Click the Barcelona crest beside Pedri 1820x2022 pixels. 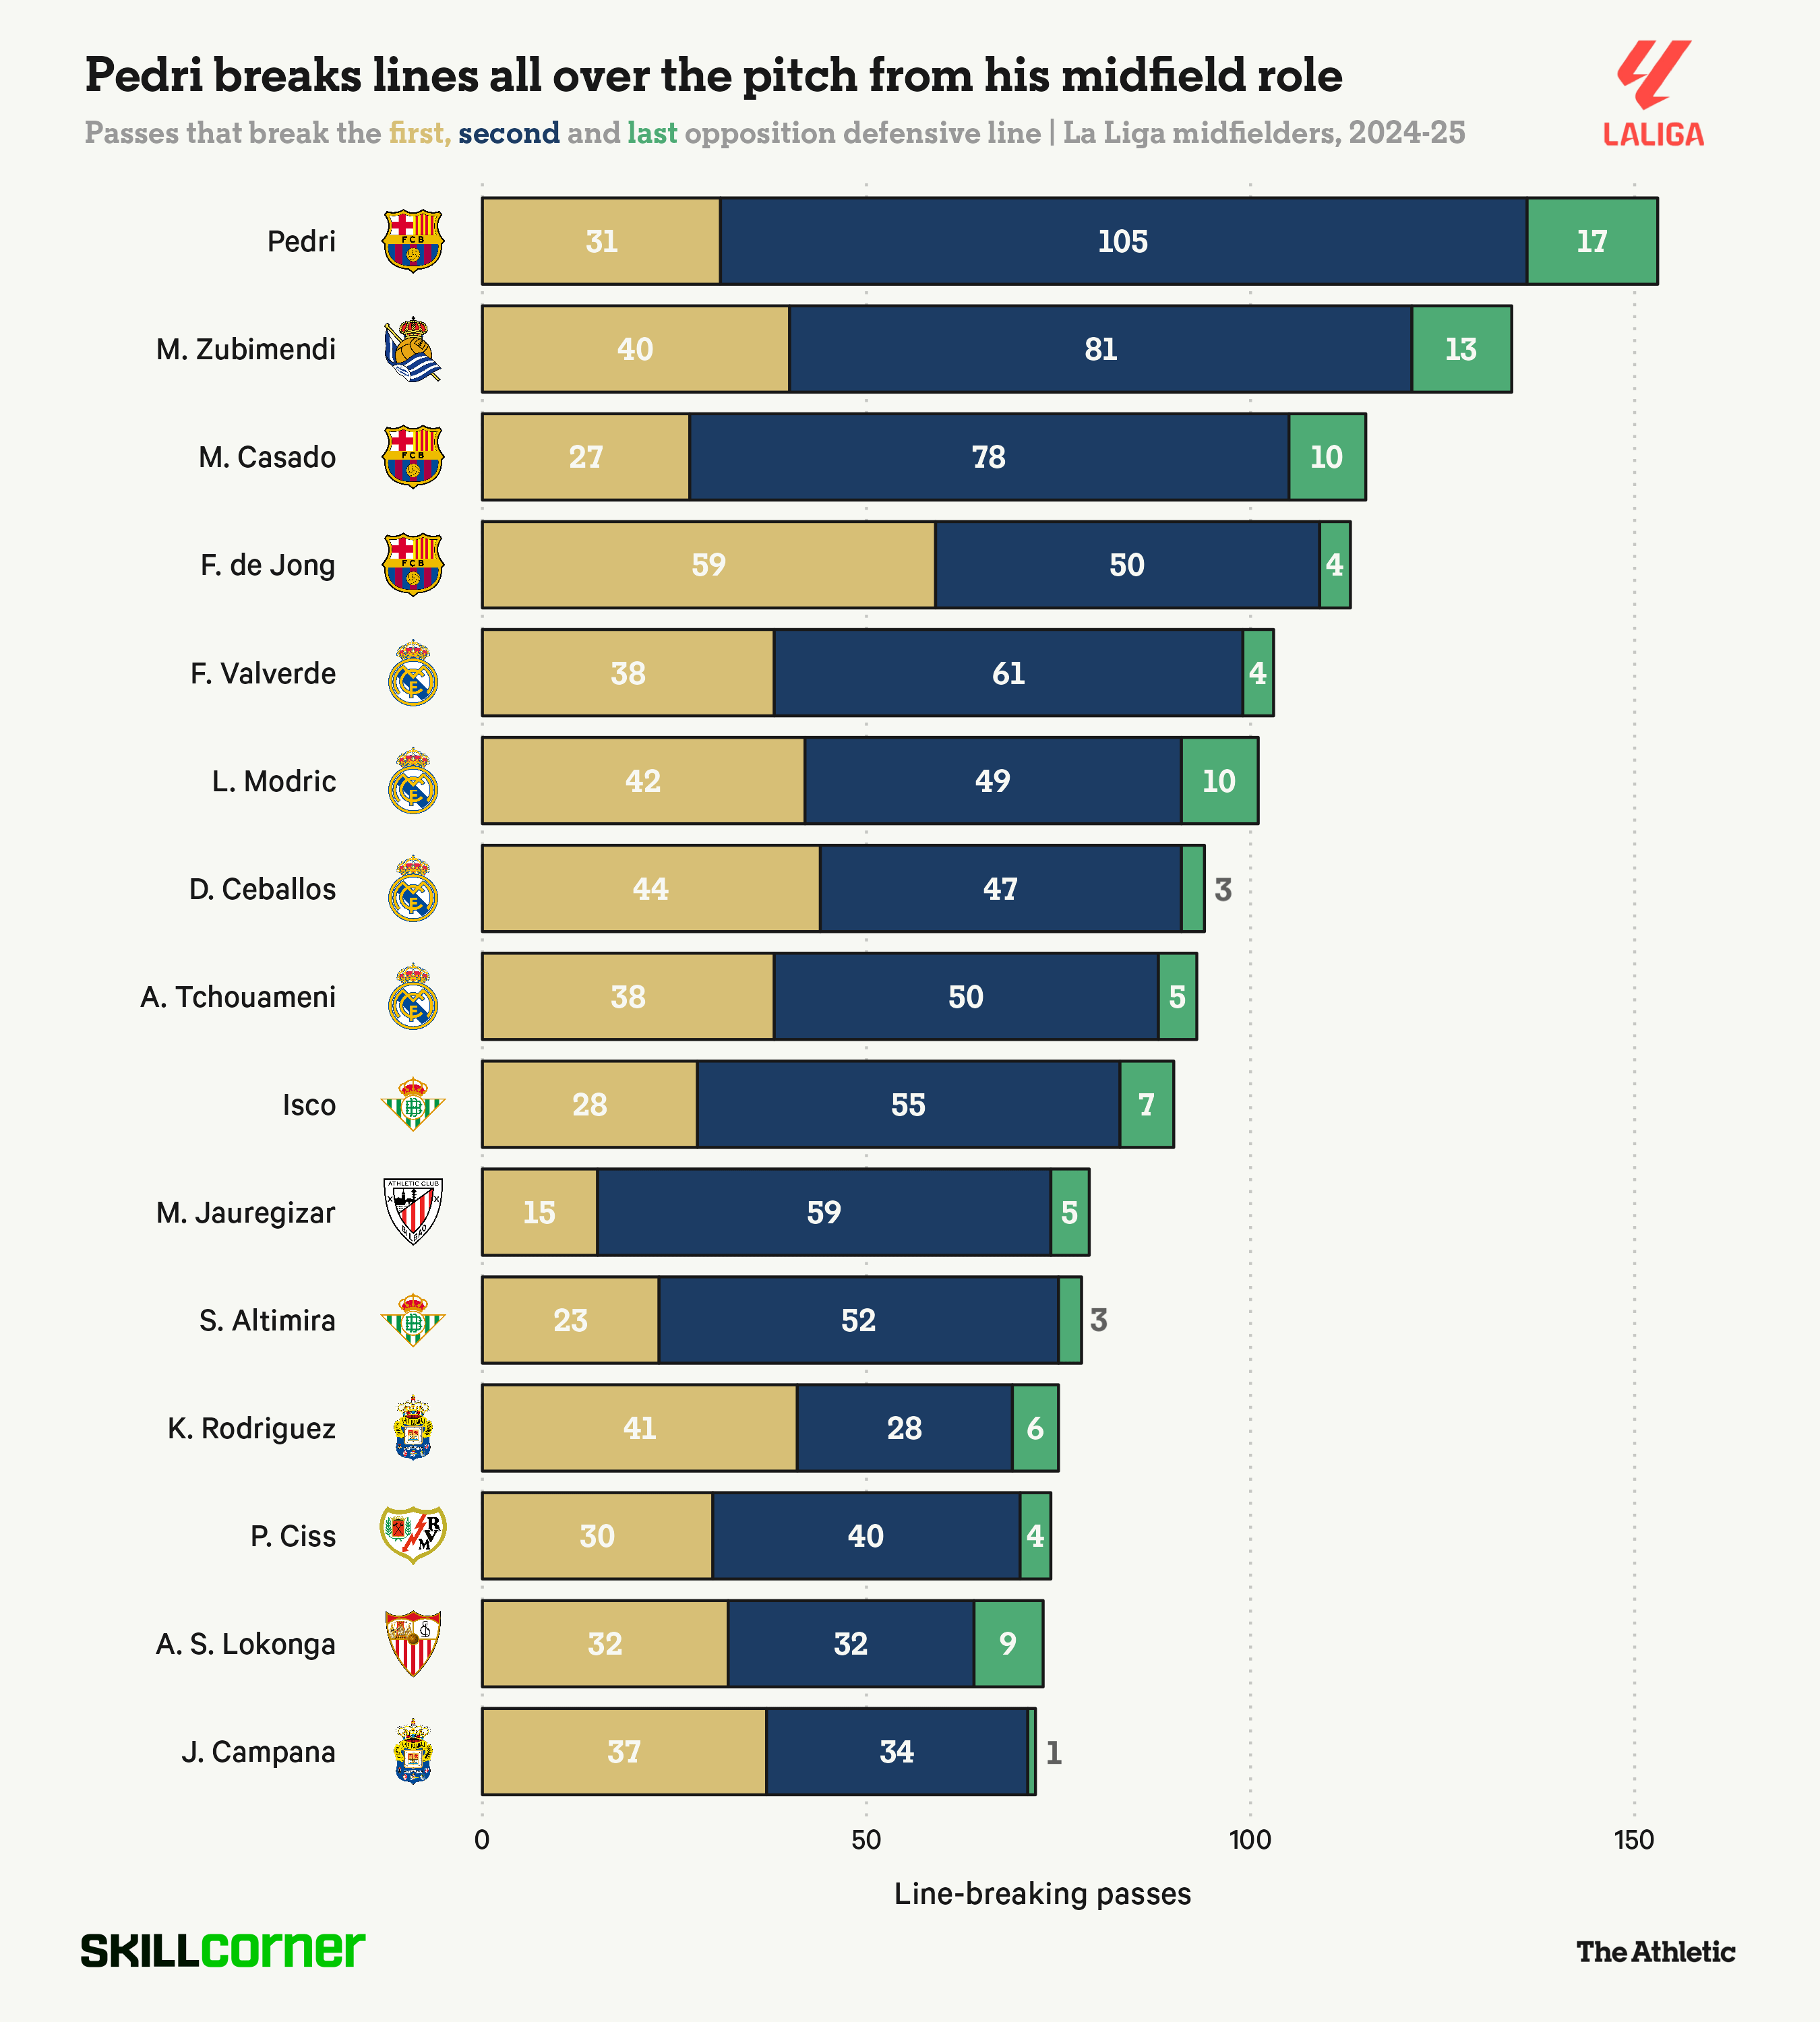click(x=413, y=241)
